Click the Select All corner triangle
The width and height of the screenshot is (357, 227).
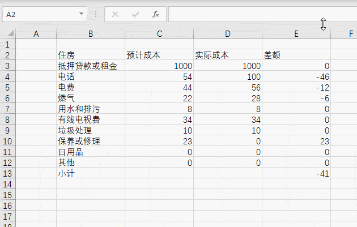point(8,35)
